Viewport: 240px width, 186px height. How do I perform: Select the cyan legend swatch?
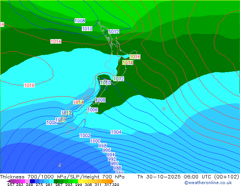point(51,181)
